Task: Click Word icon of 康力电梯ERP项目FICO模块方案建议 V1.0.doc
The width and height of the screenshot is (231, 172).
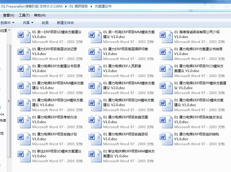Action: click(x=166, y=71)
